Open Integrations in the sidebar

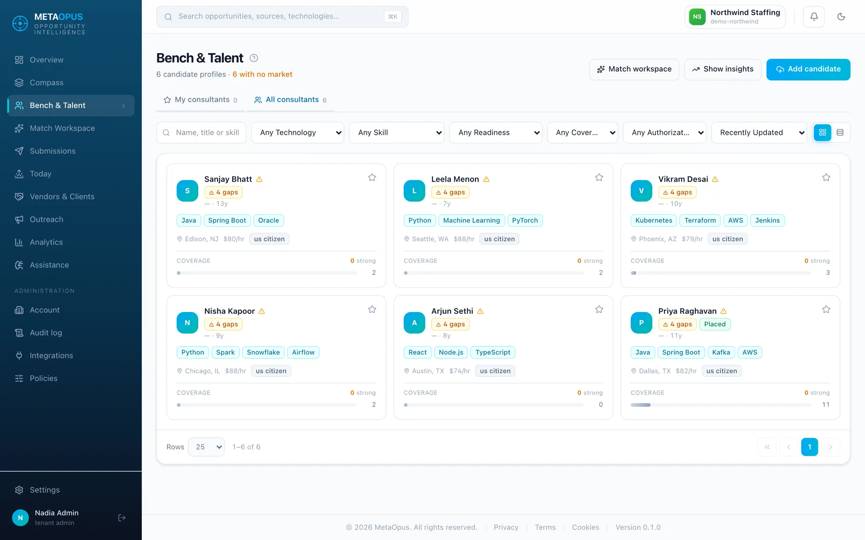71,356
